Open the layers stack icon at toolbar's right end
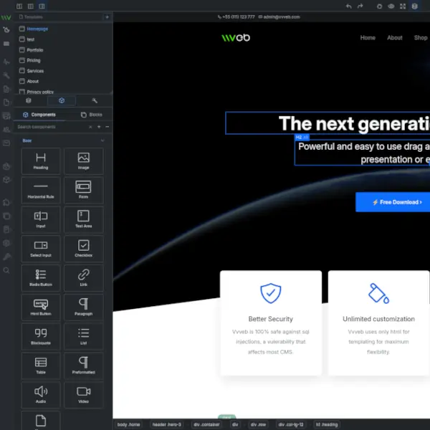This screenshot has height=430, width=430. coord(414,6)
